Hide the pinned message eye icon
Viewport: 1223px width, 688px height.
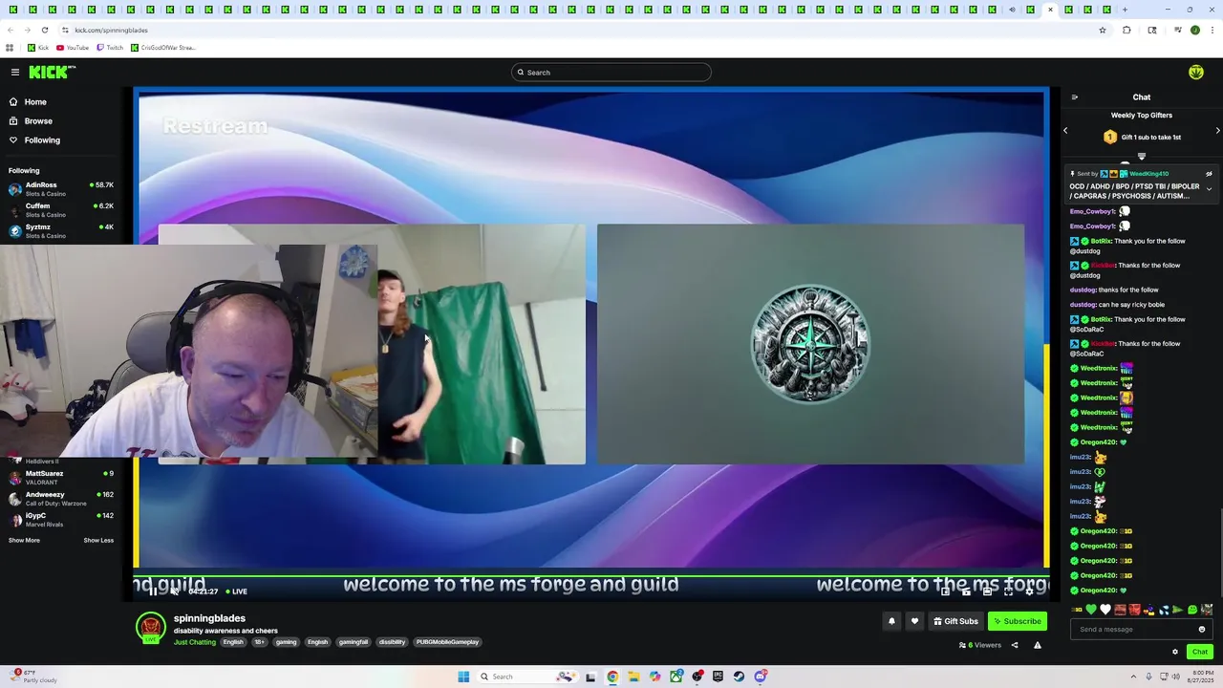tap(1209, 174)
